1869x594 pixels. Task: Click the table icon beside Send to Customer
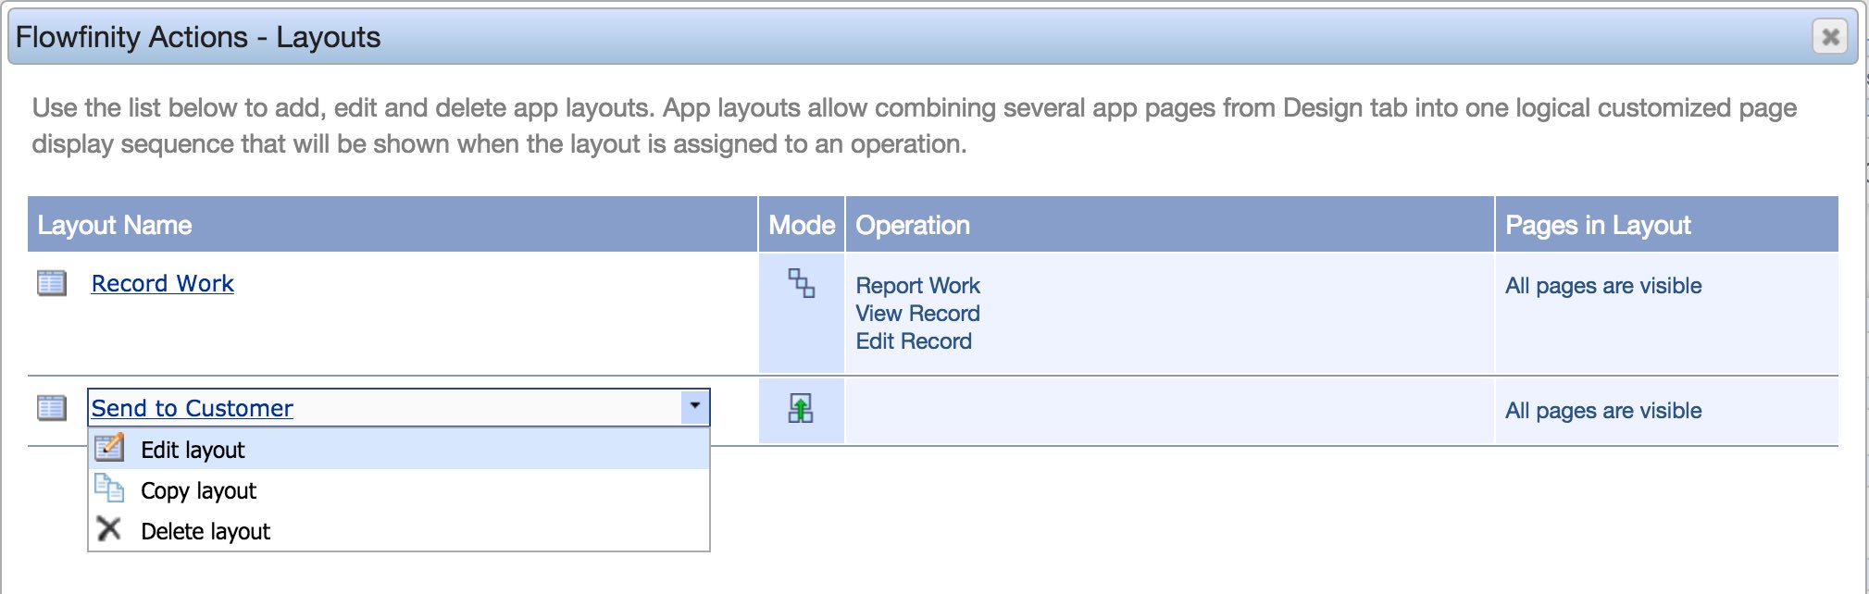point(52,408)
